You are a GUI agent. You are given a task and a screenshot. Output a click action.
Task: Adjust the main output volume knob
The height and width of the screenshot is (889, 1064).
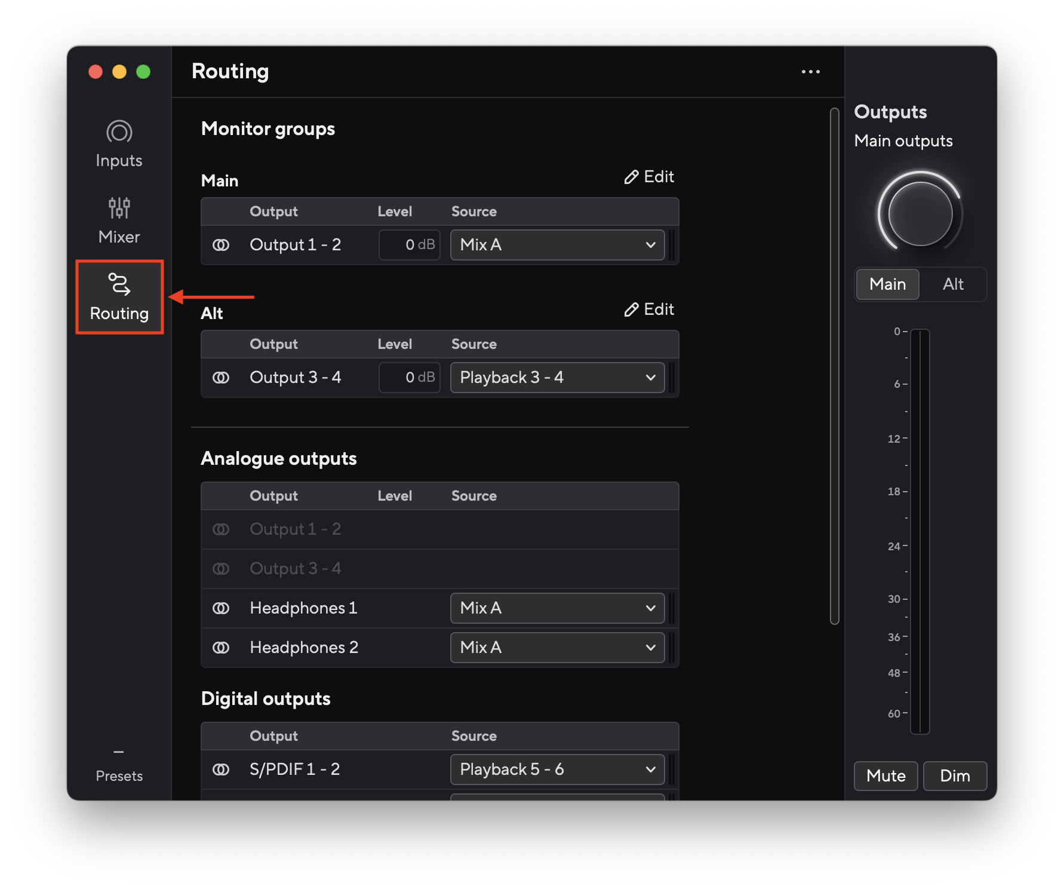[919, 213]
